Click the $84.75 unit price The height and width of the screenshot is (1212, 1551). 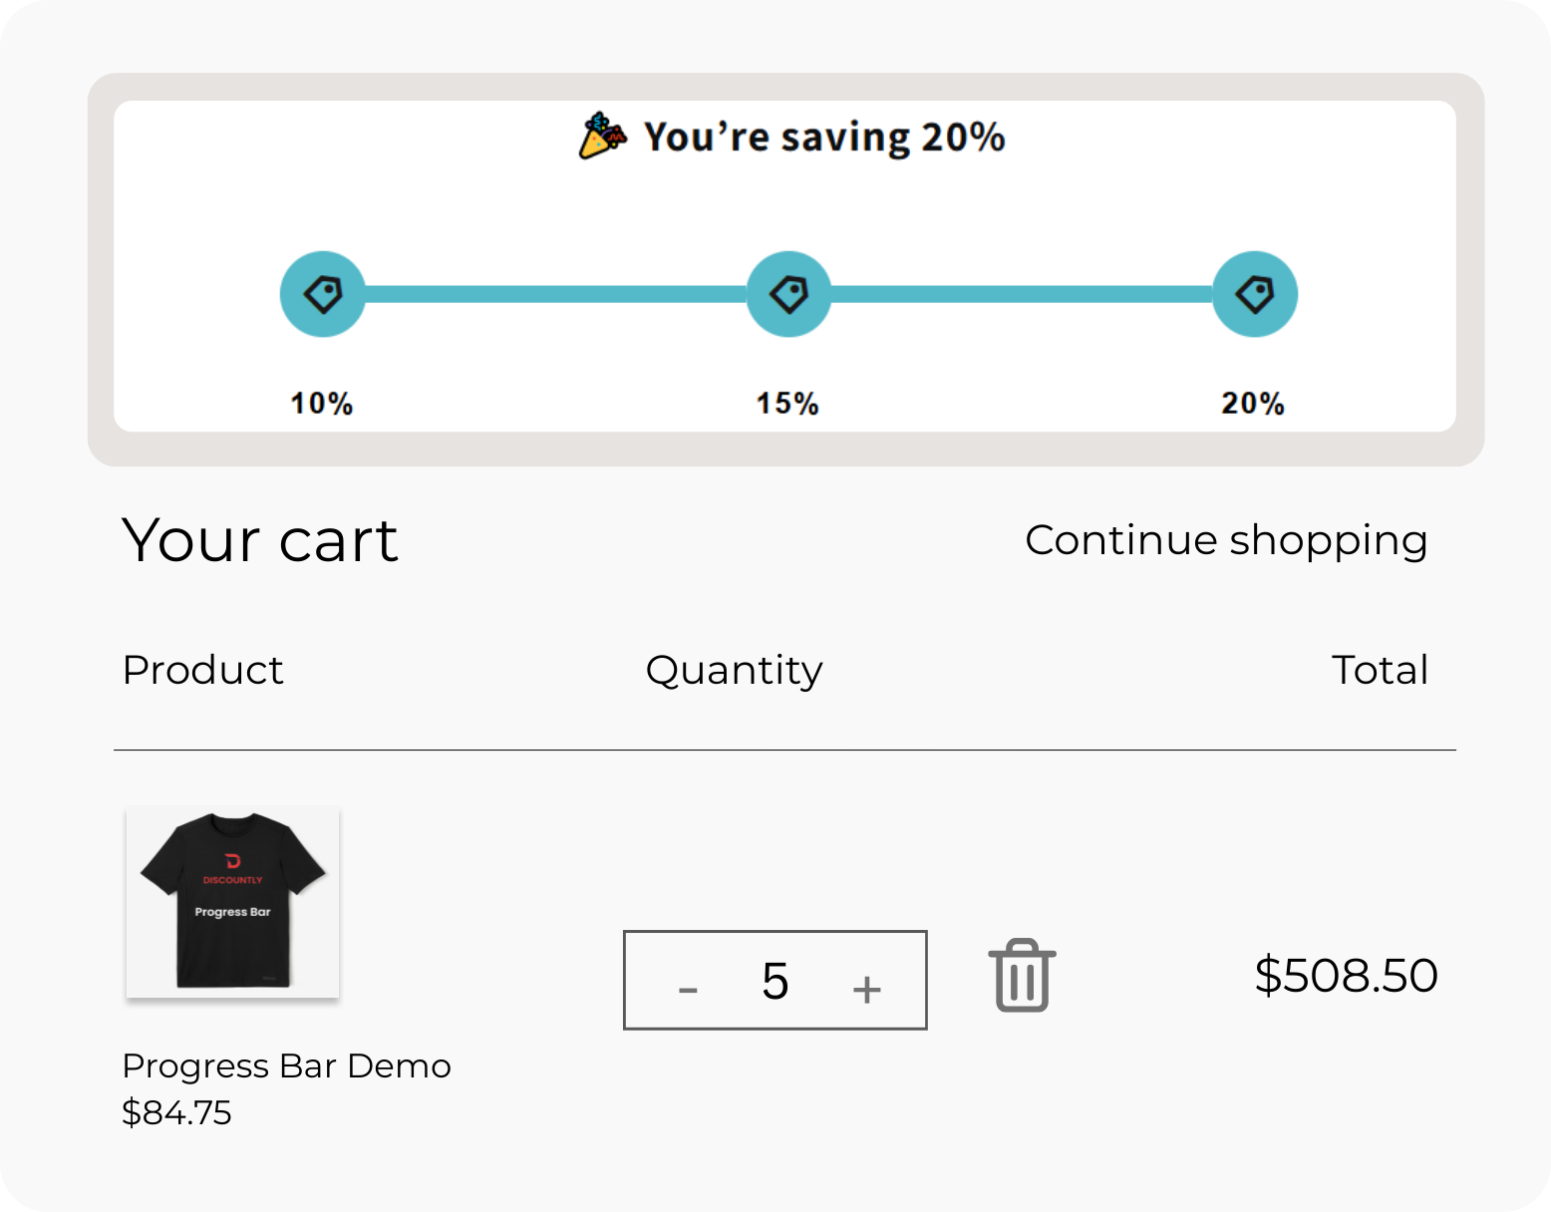[x=176, y=1112]
